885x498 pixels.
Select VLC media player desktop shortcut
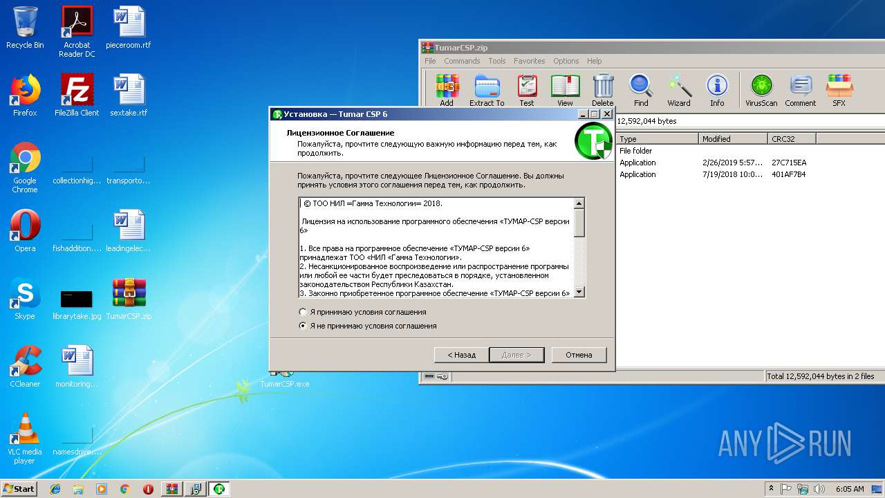click(x=25, y=439)
